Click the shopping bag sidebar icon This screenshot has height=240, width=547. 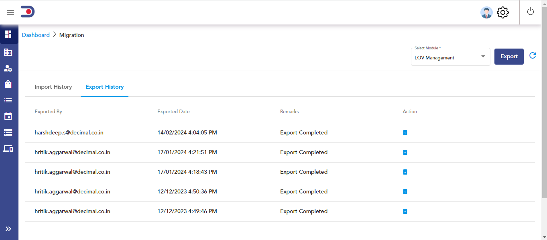coord(8,84)
